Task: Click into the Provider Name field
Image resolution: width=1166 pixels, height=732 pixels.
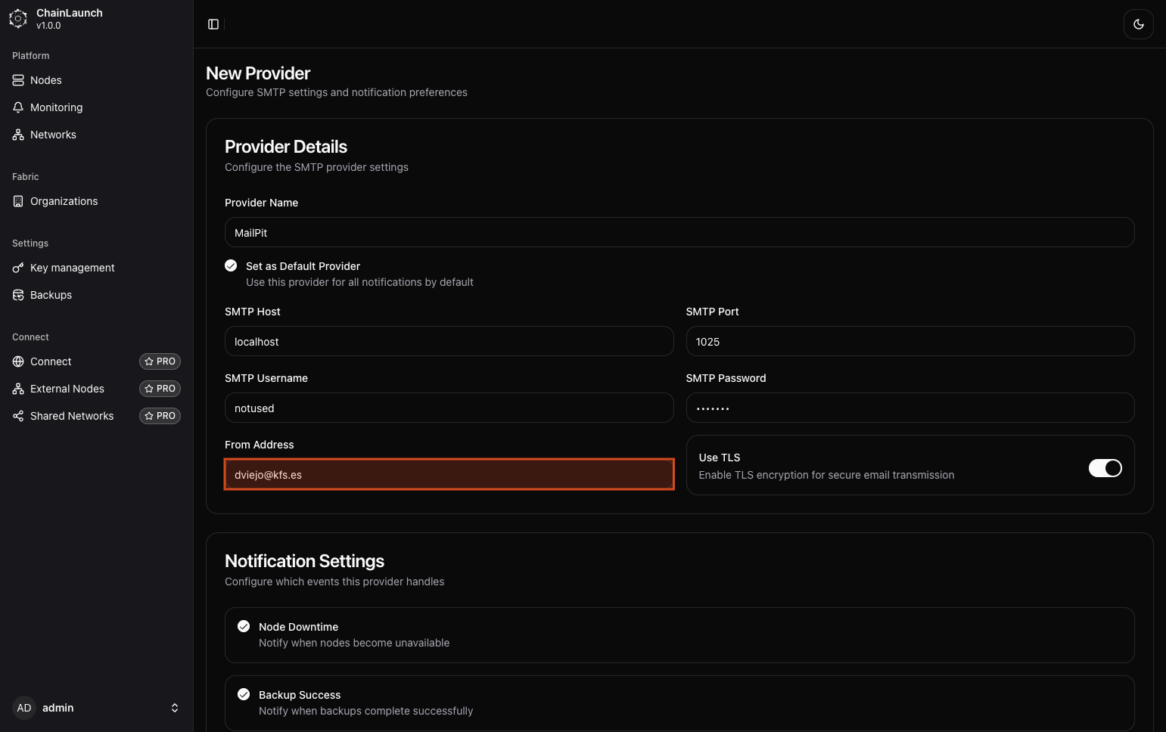Action: click(679, 233)
